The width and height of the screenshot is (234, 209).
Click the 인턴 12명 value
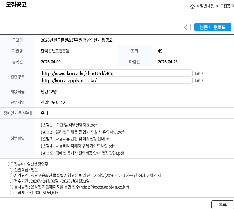[49, 92]
